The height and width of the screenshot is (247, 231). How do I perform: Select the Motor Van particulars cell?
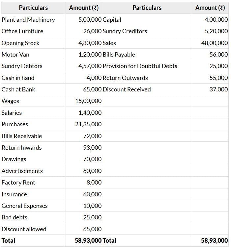(x=15, y=55)
